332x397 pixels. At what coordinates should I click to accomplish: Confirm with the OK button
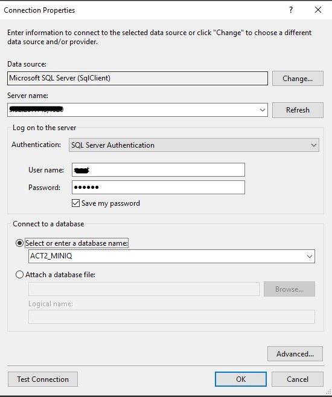[x=241, y=379]
